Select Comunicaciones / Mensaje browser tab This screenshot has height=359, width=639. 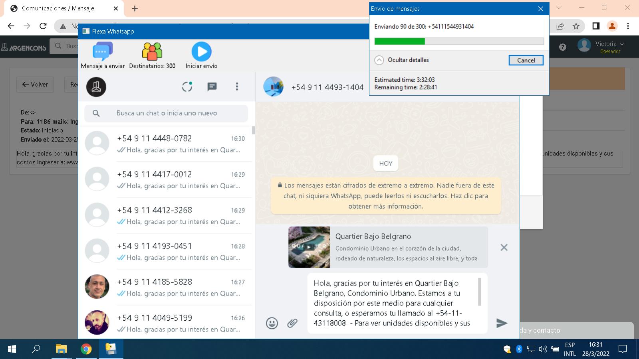tap(64, 8)
